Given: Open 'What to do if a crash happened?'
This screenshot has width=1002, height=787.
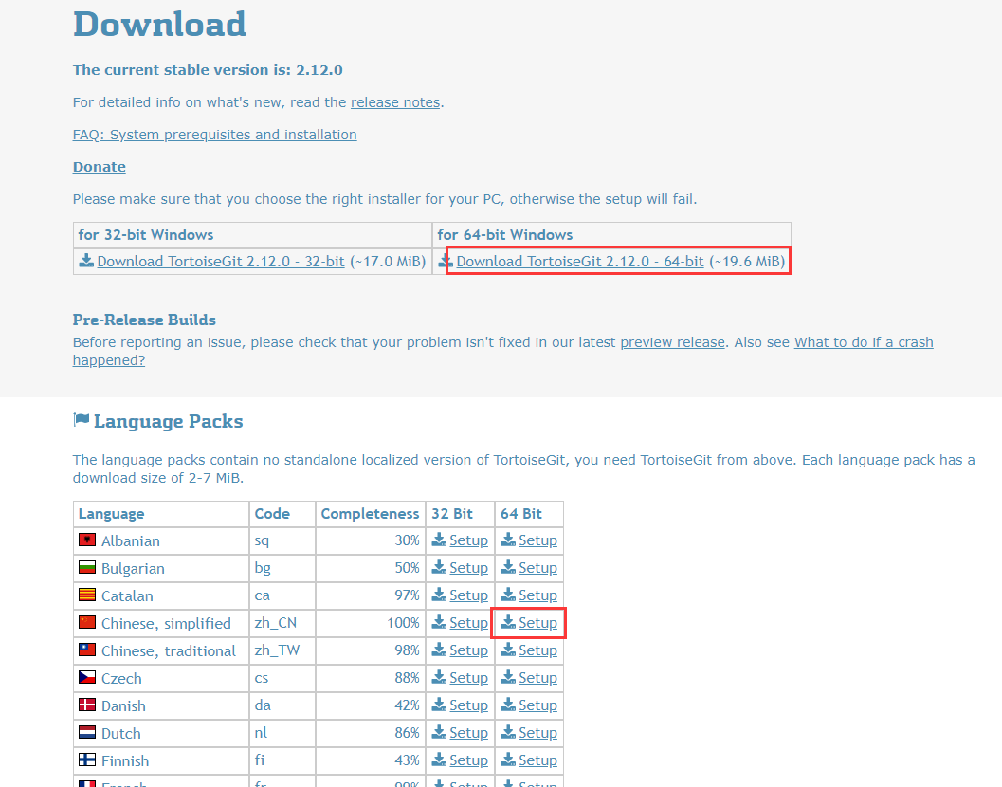Looking at the screenshot, I should pos(863,342).
